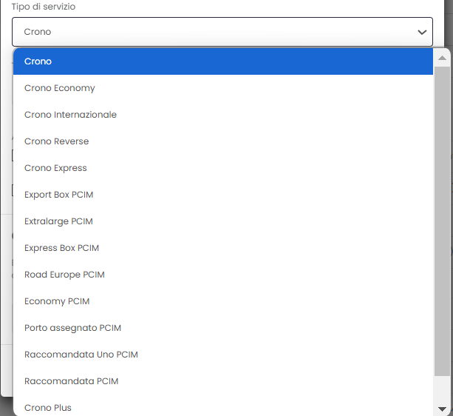The image size is (453, 416).
Task: Select Crono Economy from the list
Action: 223,88
